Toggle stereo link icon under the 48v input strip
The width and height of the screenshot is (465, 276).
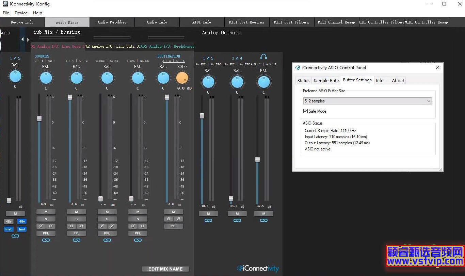point(15,236)
